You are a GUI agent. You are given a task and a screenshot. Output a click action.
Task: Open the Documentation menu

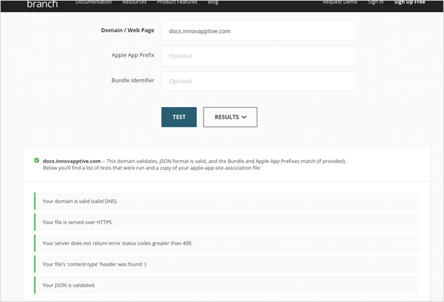click(x=94, y=3)
